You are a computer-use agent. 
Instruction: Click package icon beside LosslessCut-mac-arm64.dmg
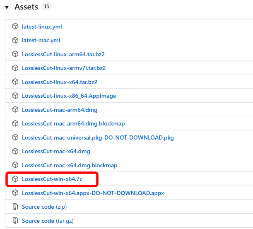coord(15,110)
